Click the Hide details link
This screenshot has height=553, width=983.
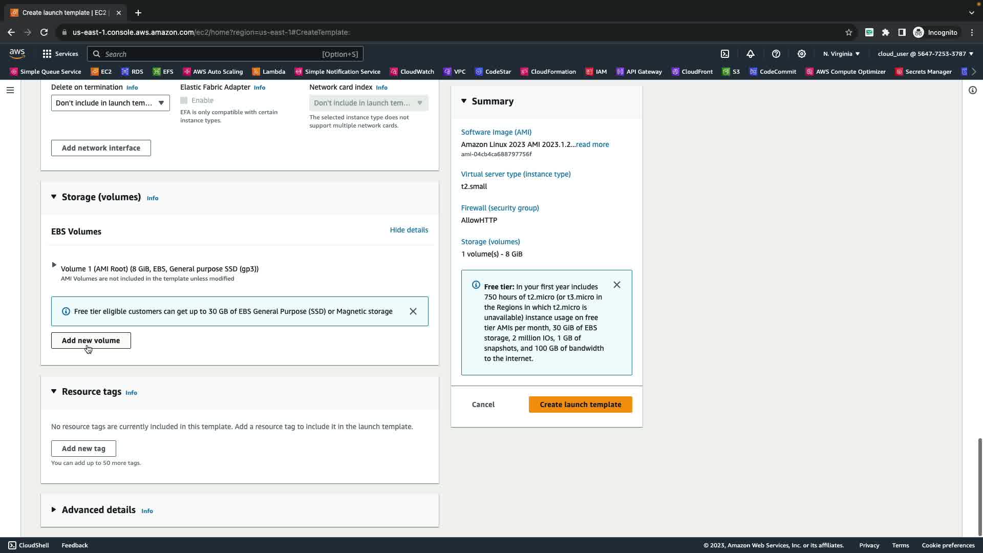[x=409, y=230]
